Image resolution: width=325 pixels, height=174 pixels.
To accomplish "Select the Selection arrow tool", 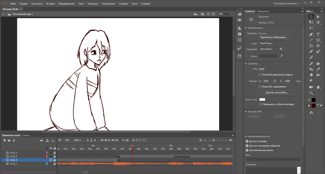I will (x=311, y=17).
